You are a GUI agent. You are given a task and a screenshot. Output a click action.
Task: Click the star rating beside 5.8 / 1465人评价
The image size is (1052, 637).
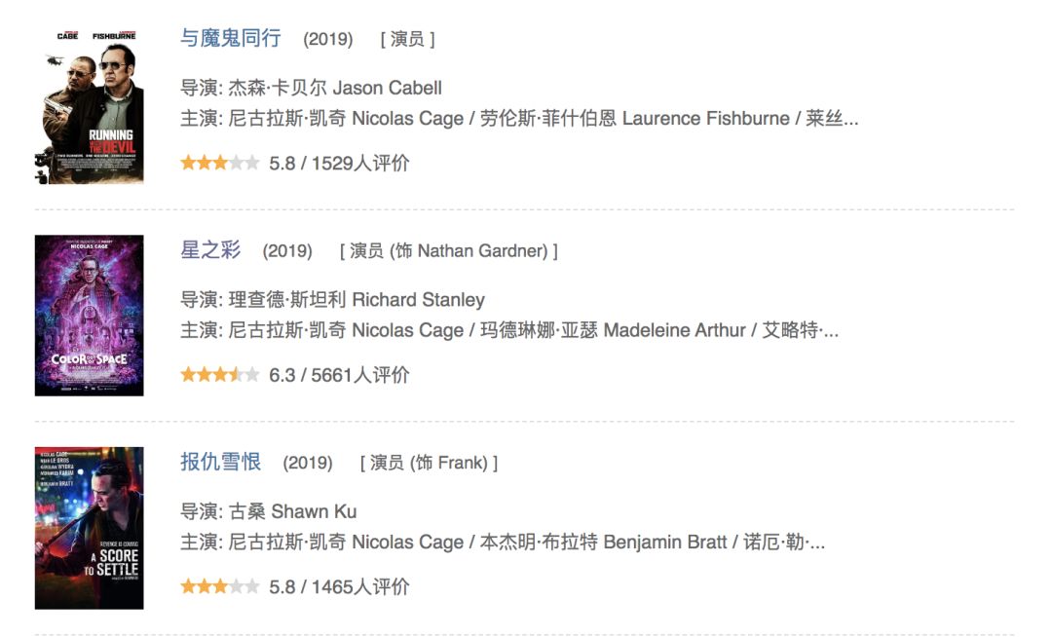coord(219,587)
